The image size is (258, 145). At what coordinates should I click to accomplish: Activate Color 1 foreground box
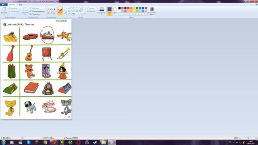(x=109, y=11)
